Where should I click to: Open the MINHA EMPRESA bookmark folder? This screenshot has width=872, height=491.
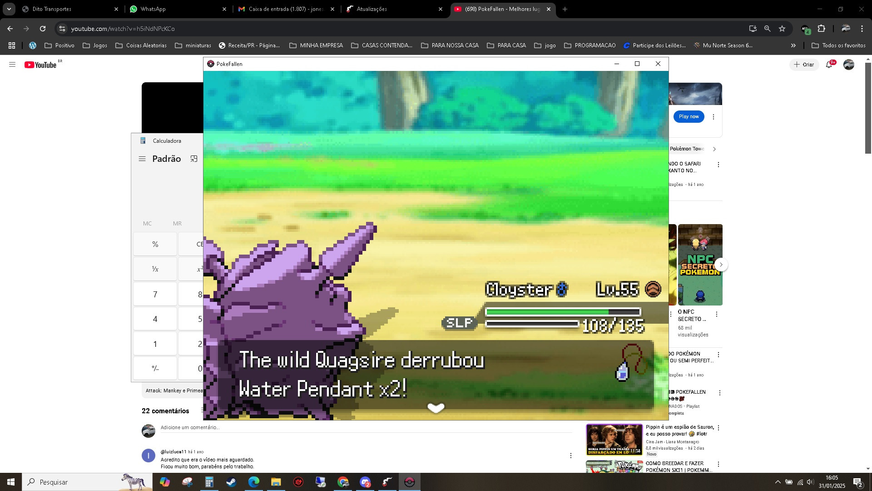tap(316, 45)
